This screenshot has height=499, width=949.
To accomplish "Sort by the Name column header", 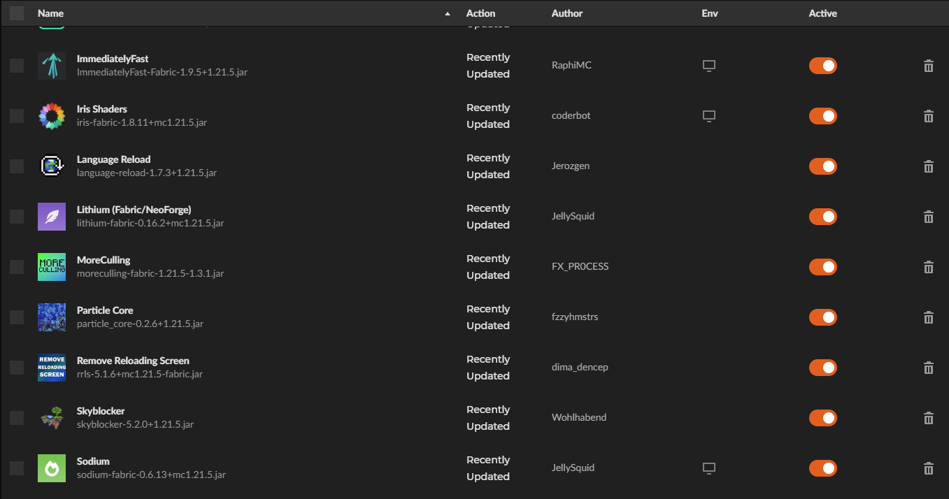I will point(50,13).
